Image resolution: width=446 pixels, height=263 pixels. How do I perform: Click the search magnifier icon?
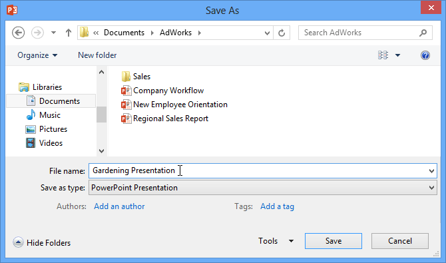point(423,33)
